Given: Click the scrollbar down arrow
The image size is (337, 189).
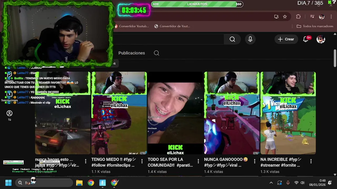Looking at the screenshot, I should coord(335,174).
